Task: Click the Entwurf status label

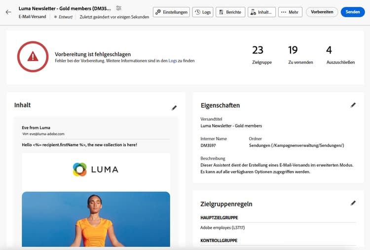Action: click(65, 17)
